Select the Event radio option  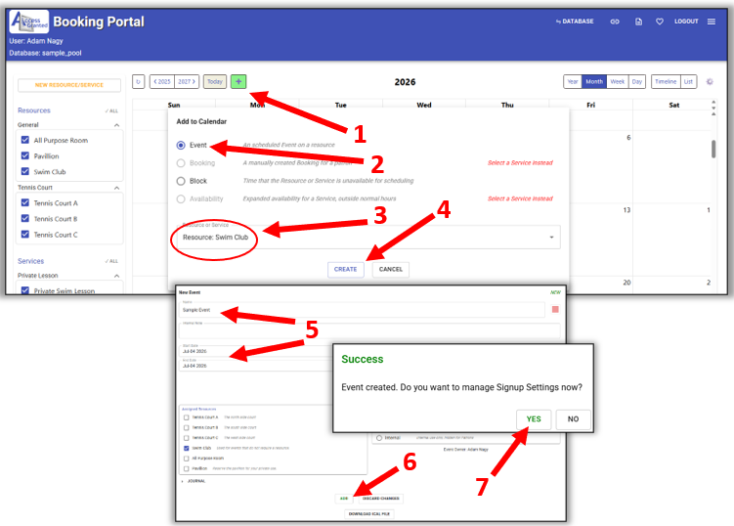tap(181, 145)
